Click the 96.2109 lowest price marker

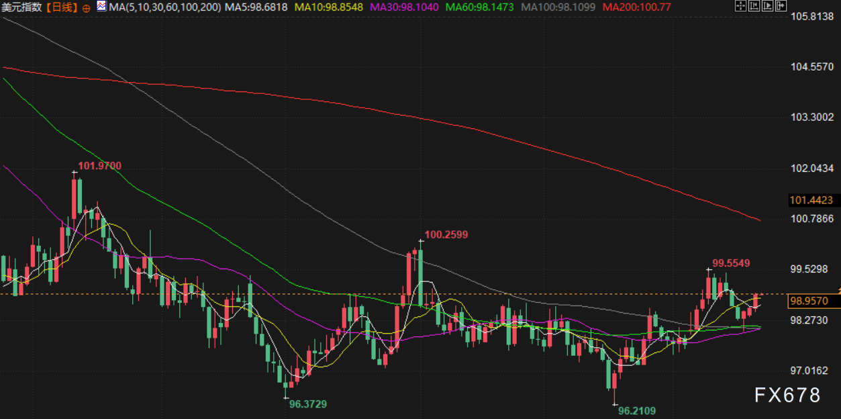click(637, 410)
